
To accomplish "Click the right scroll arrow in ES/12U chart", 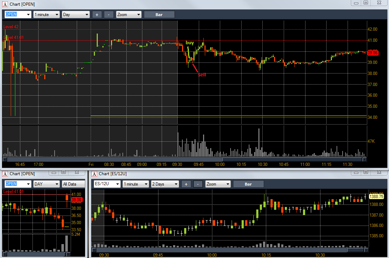I will [366, 250].
